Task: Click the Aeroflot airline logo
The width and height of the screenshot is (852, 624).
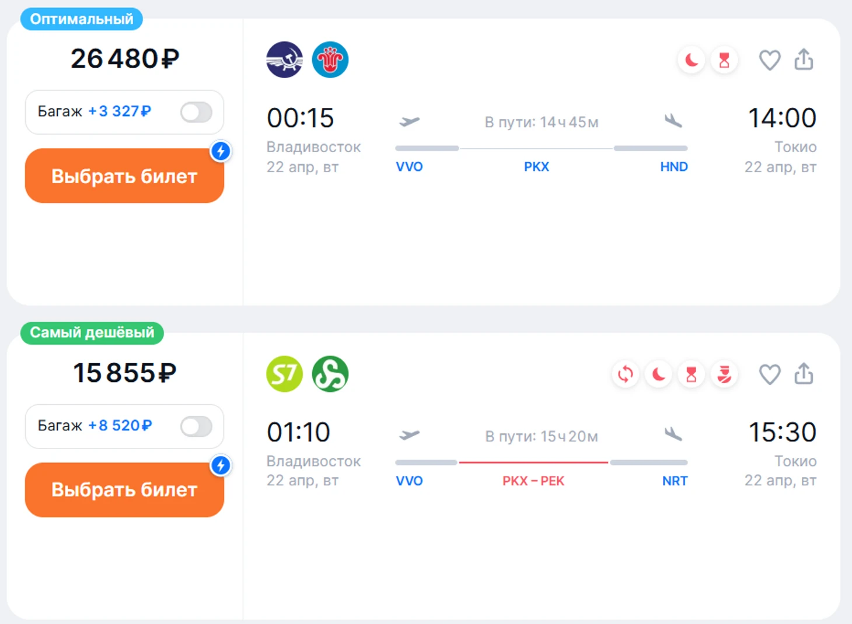Action: (x=284, y=59)
